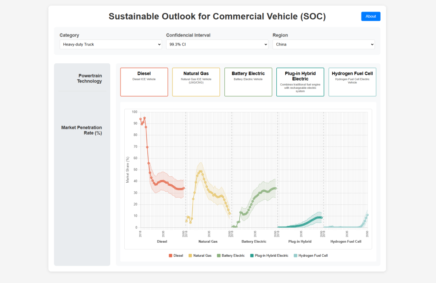436x283 pixels.
Task: Click the last Plug-in Hybrid data point
Action: click(321, 218)
